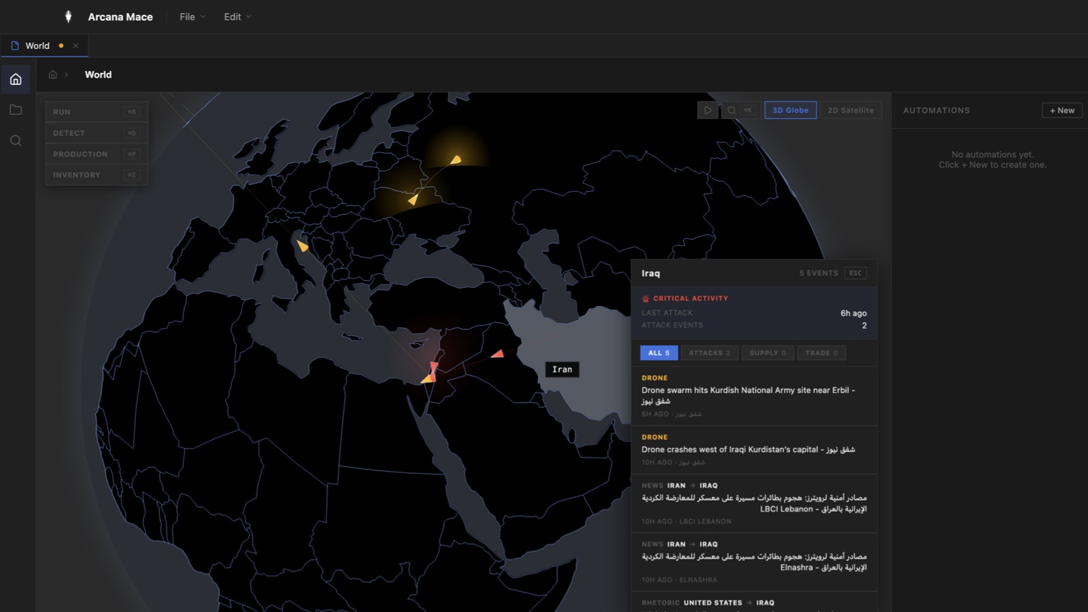Open the LBCI Lebanon news item
1088x612 pixels.
[754, 503]
